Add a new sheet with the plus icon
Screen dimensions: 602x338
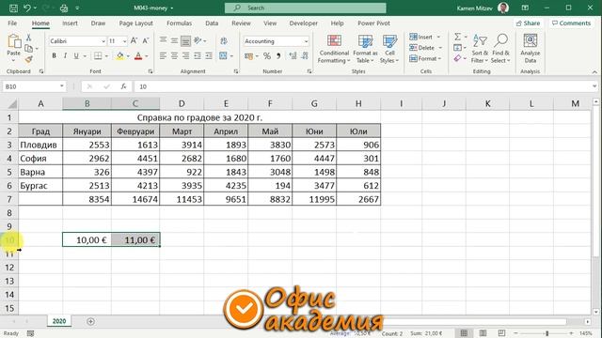point(90,321)
